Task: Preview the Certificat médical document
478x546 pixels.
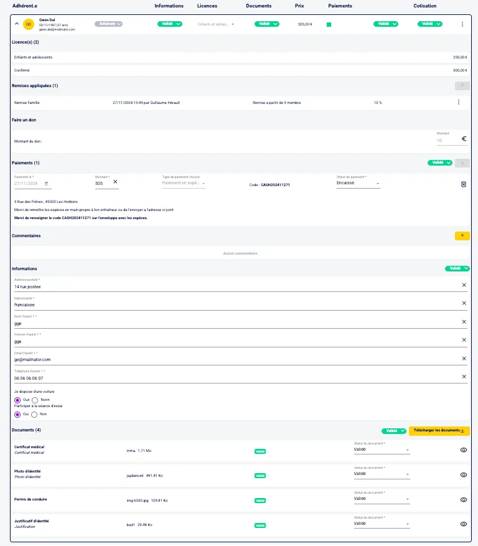Action: (x=463, y=449)
